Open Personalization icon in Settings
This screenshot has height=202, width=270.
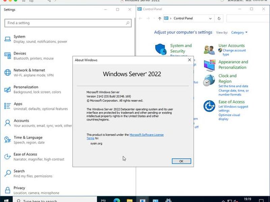[x=7, y=89]
